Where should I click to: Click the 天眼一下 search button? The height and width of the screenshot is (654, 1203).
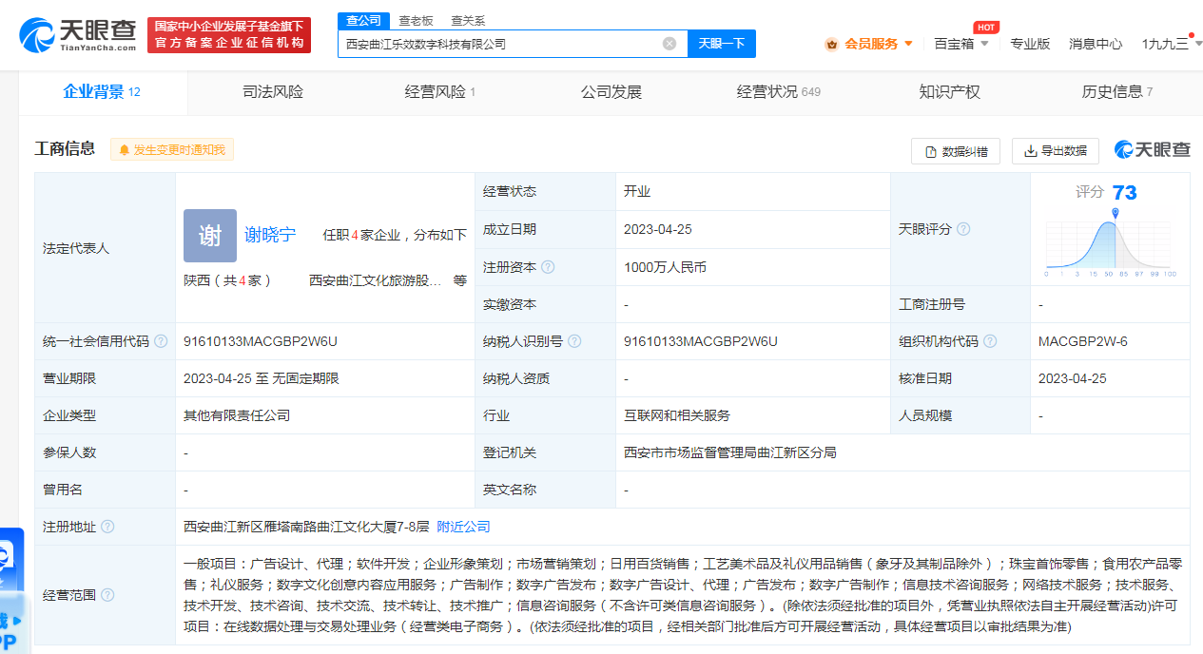click(x=722, y=44)
